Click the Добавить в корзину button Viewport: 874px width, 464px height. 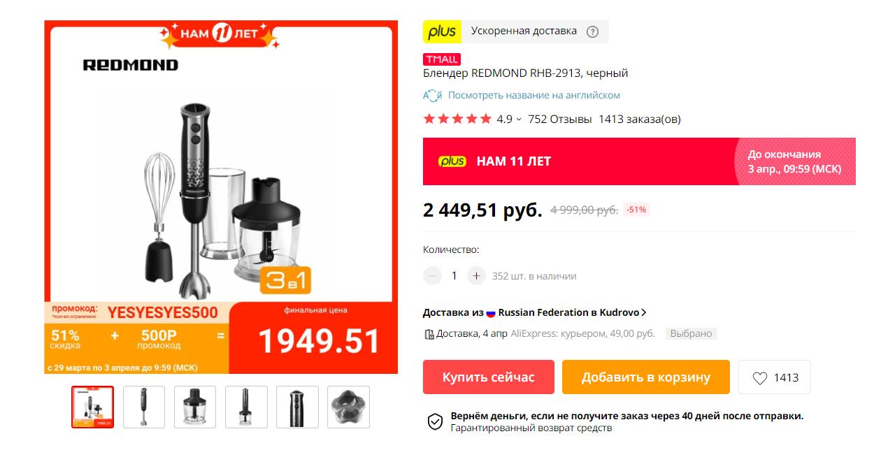click(646, 377)
